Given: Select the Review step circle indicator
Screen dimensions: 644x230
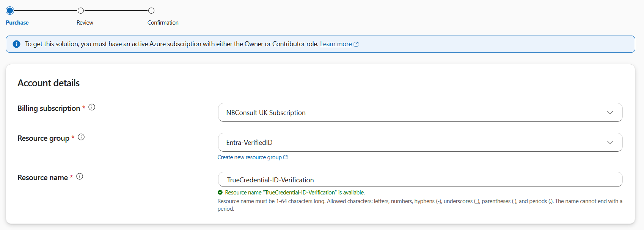Looking at the screenshot, I should pyautogui.click(x=80, y=11).
